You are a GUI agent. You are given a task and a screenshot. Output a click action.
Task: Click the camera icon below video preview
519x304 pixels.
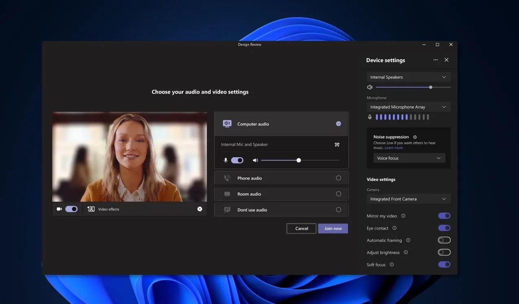[x=59, y=209]
